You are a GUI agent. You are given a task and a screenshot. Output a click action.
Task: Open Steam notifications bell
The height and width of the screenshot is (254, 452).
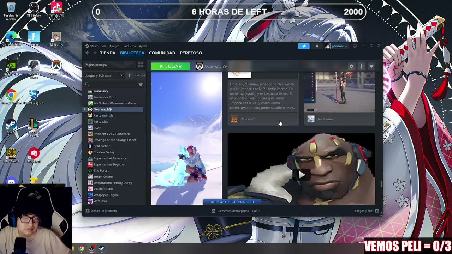(x=317, y=46)
